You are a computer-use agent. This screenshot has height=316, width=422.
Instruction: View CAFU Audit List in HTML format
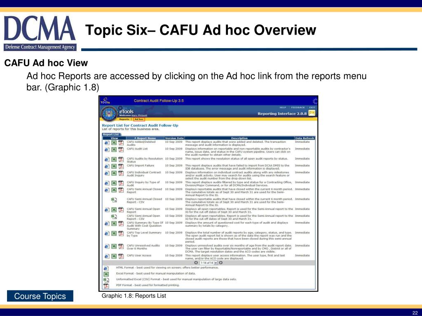[x=107, y=150]
